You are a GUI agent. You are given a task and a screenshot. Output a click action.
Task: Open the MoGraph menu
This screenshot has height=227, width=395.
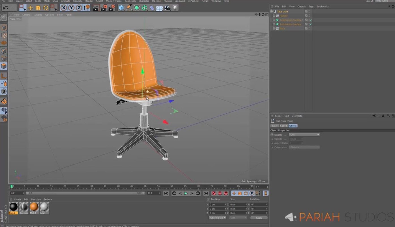[131, 1]
